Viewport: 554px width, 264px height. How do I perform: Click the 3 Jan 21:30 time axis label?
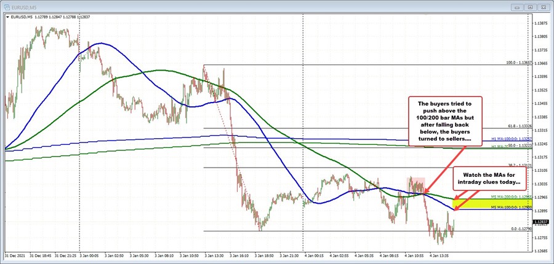tap(291, 257)
